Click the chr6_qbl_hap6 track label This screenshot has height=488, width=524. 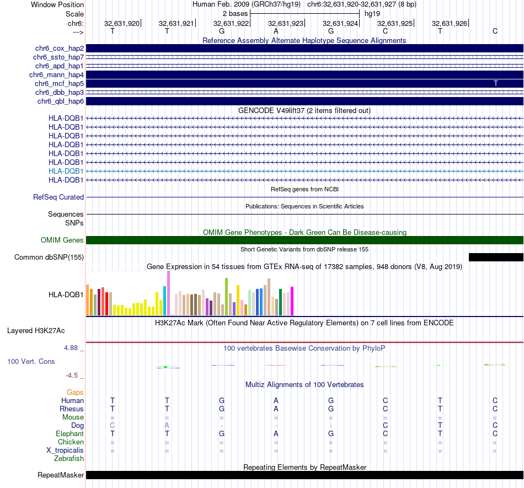[x=61, y=101]
